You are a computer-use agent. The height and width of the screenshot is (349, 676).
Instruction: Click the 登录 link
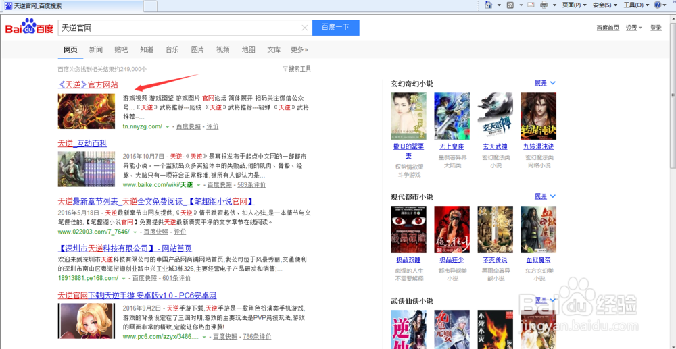(656, 28)
